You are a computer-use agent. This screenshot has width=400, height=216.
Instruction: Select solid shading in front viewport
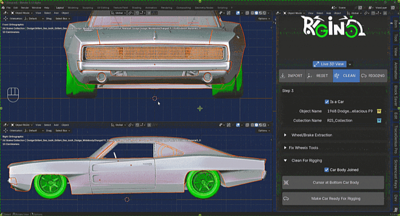(x=256, y=12)
